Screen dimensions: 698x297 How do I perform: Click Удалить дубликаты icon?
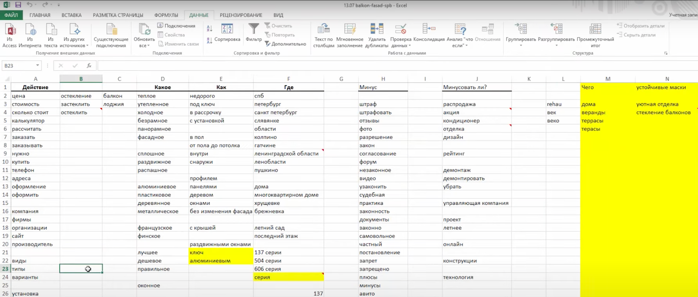pos(376,29)
